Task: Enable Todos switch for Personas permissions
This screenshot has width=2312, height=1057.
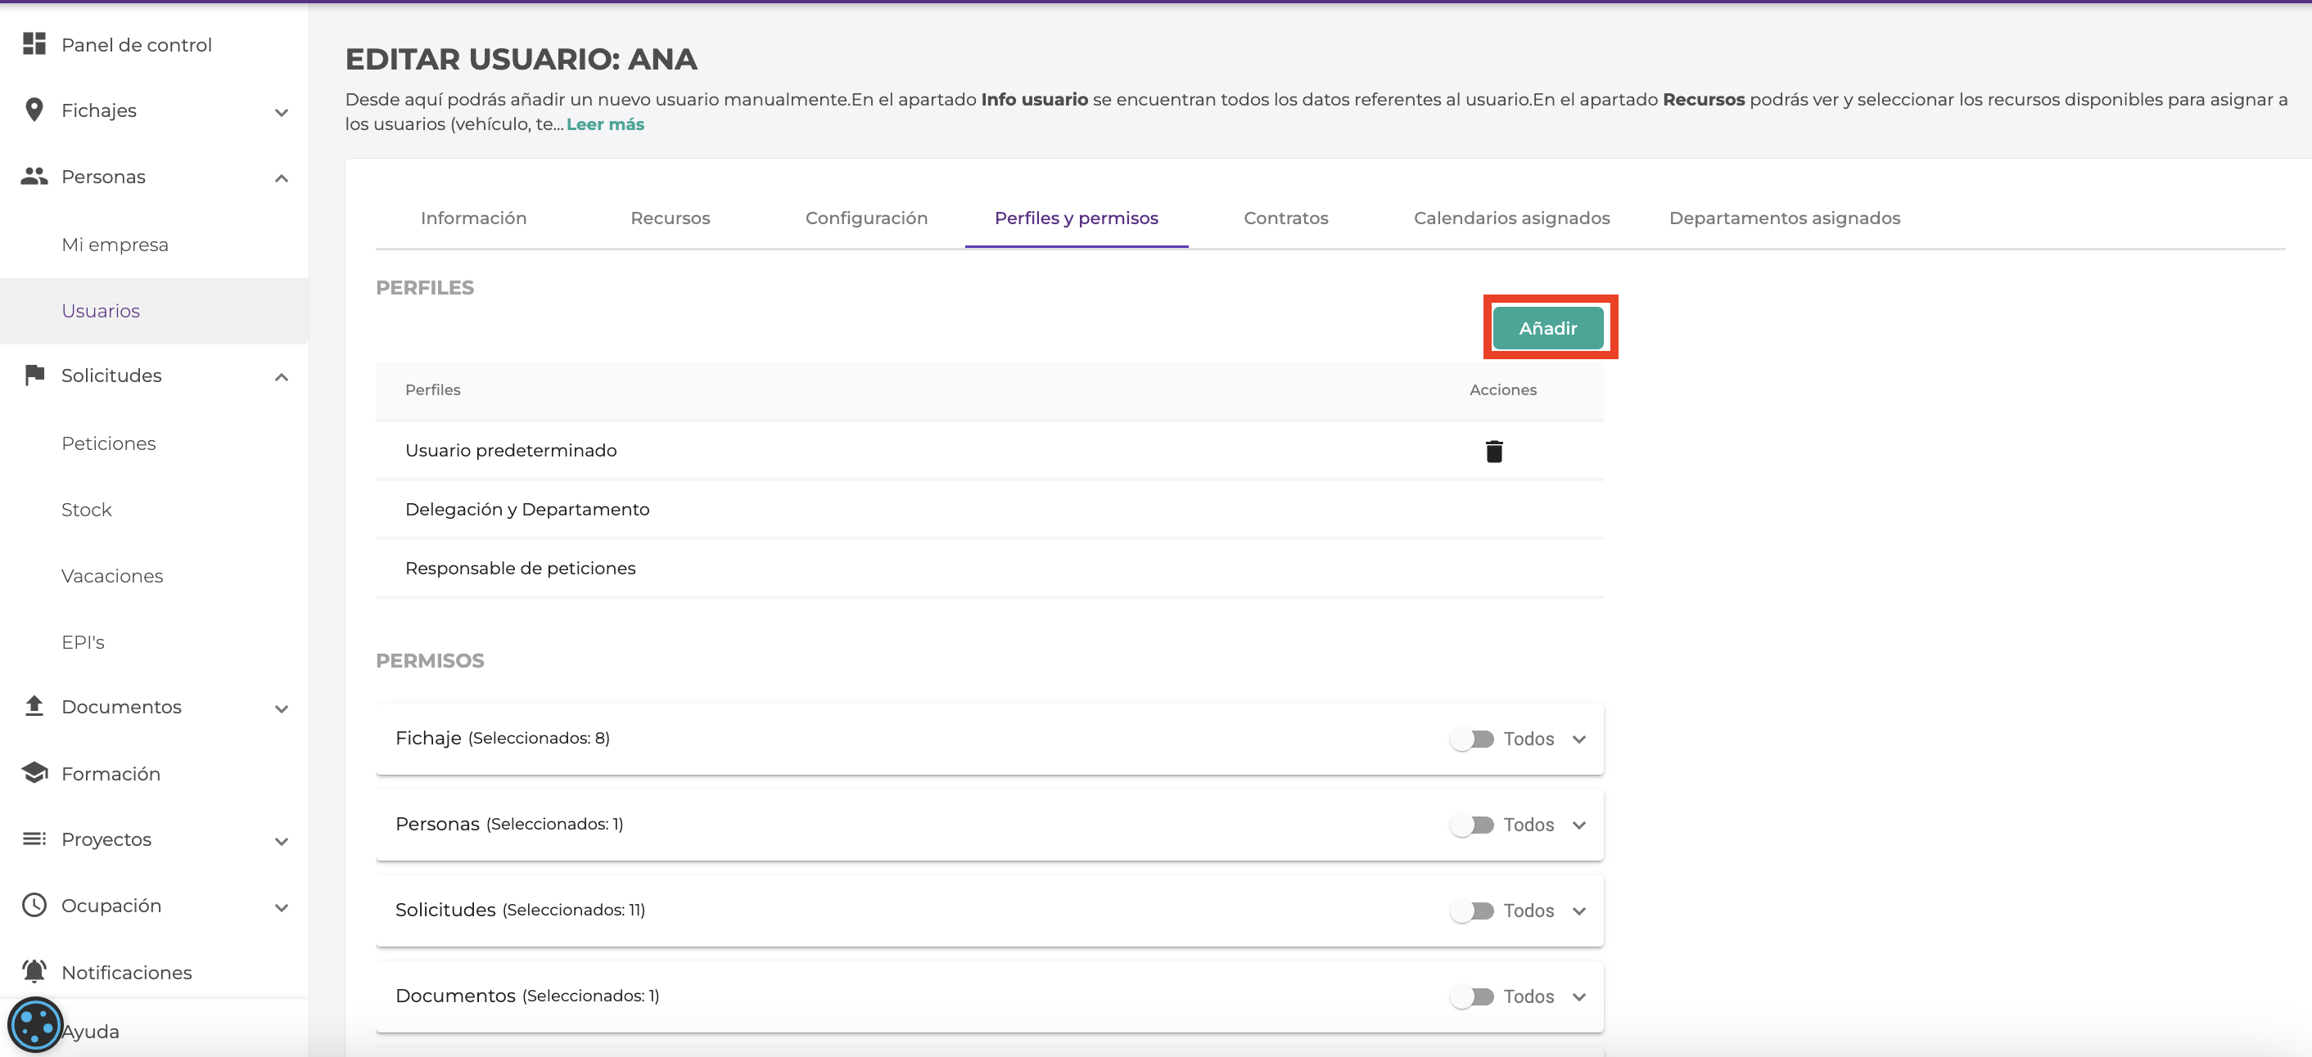Action: coord(1472,825)
